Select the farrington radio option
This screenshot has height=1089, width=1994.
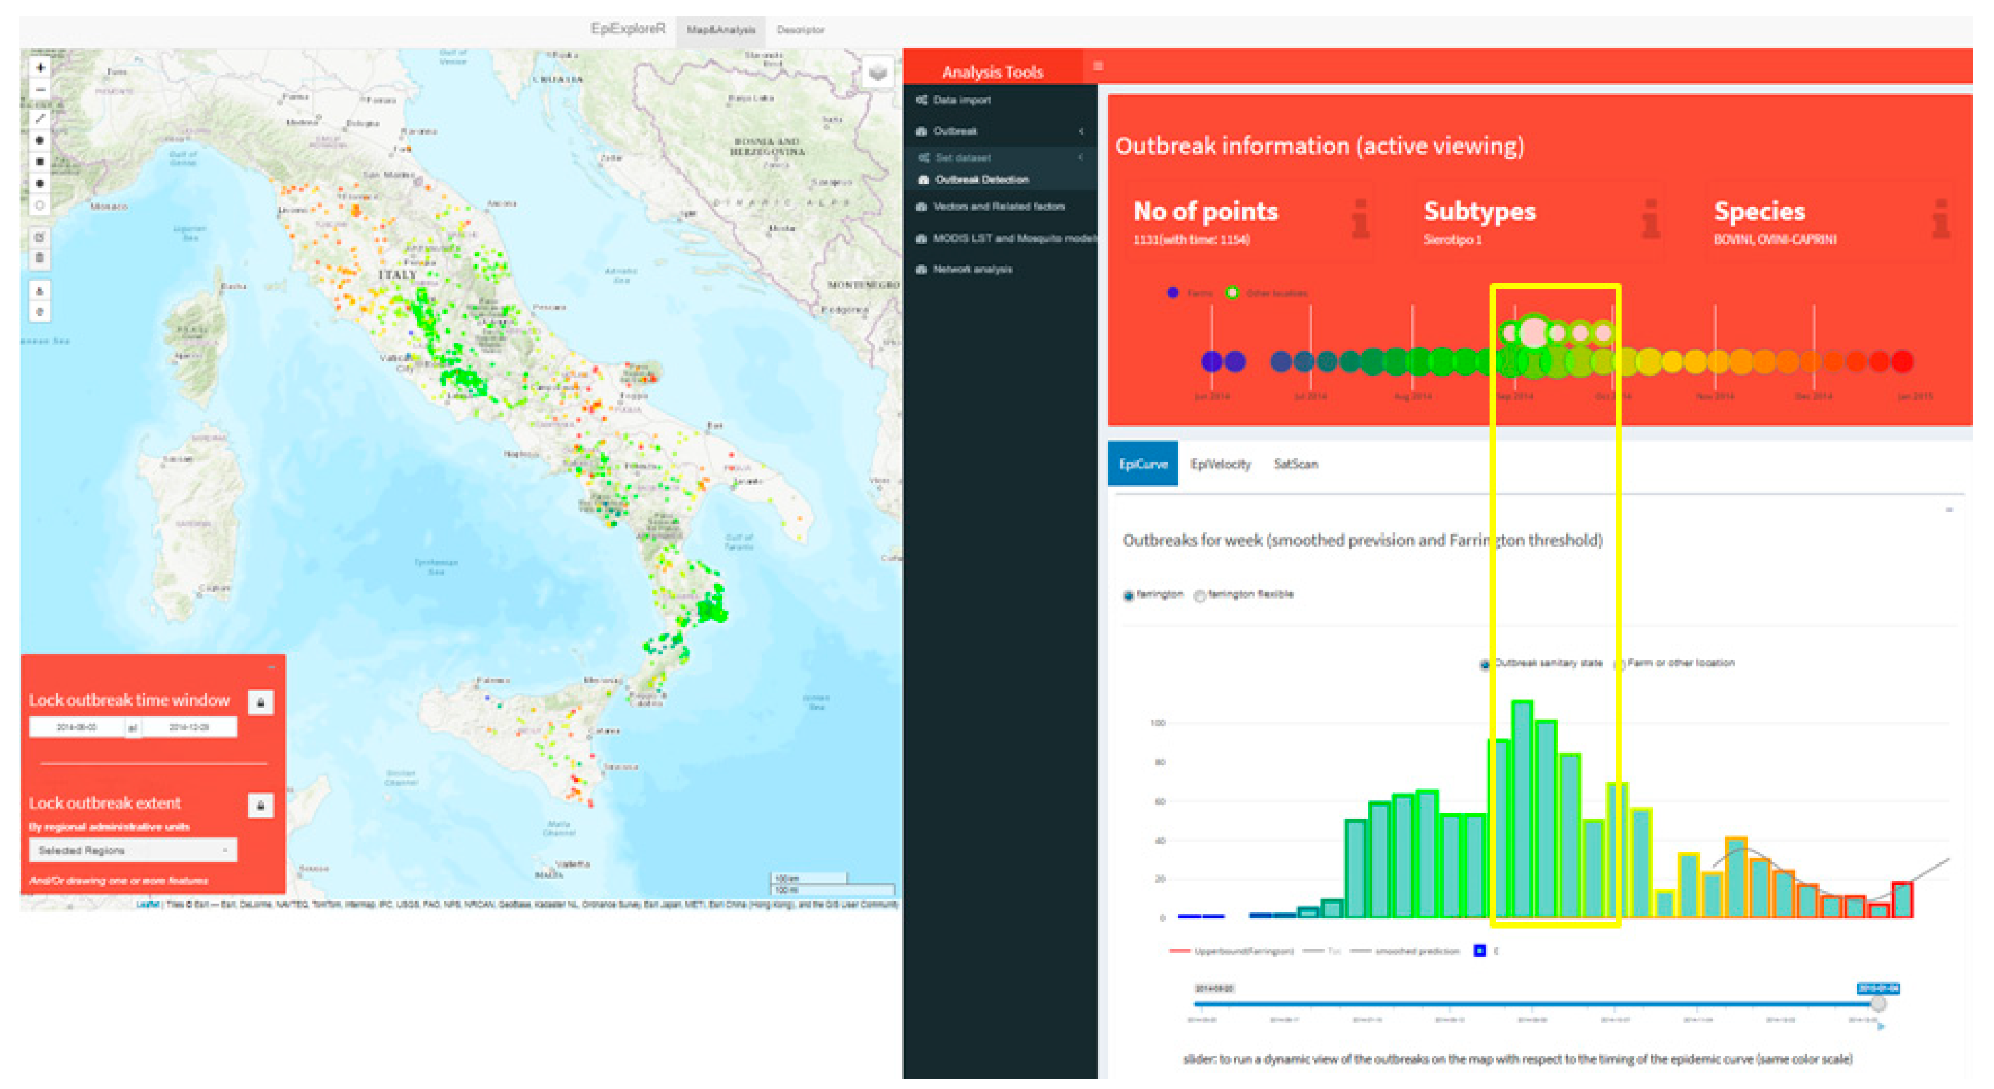tap(1128, 595)
